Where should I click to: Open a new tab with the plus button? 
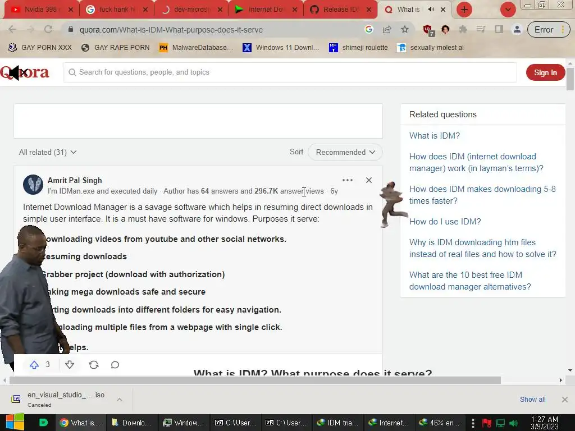pos(464,10)
